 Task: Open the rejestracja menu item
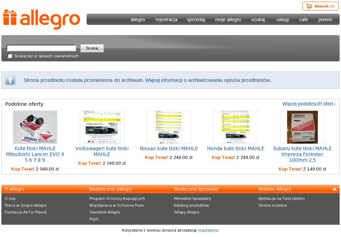(166, 19)
